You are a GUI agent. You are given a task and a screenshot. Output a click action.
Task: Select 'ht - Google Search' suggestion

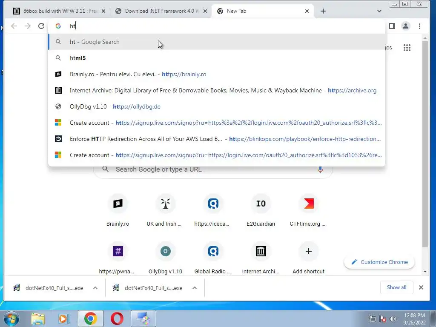tap(217, 42)
